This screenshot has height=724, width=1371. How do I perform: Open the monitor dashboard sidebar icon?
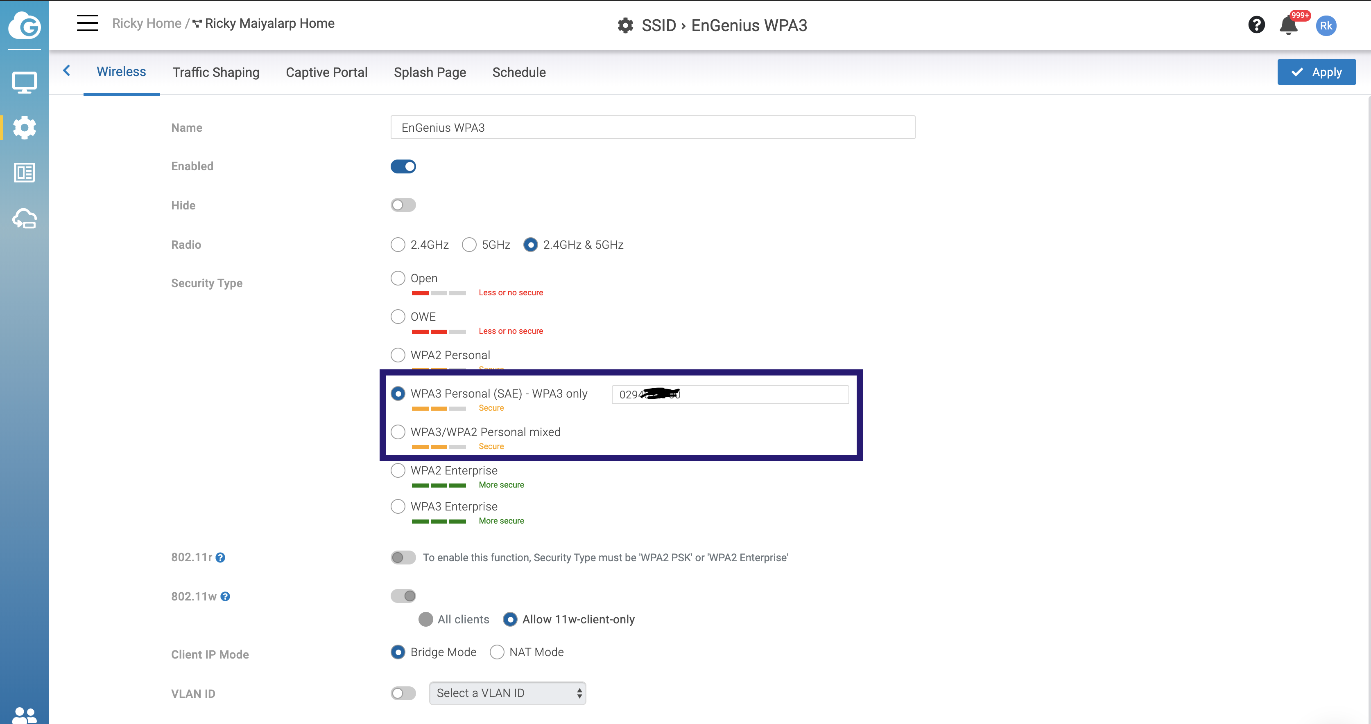pos(25,82)
